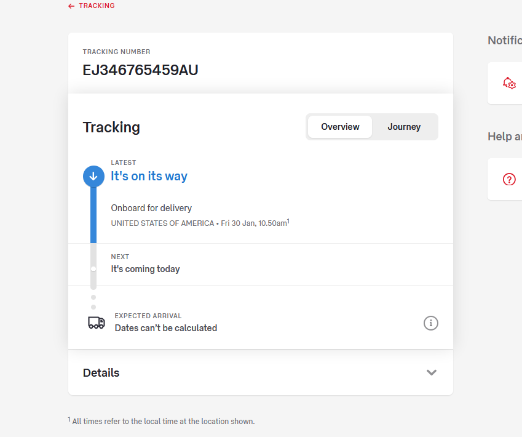Click the red back arrow icon

[71, 6]
